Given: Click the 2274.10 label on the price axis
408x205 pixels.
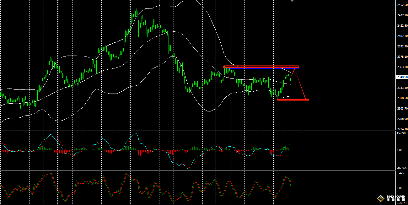Looking at the screenshot, I should pos(402,129).
